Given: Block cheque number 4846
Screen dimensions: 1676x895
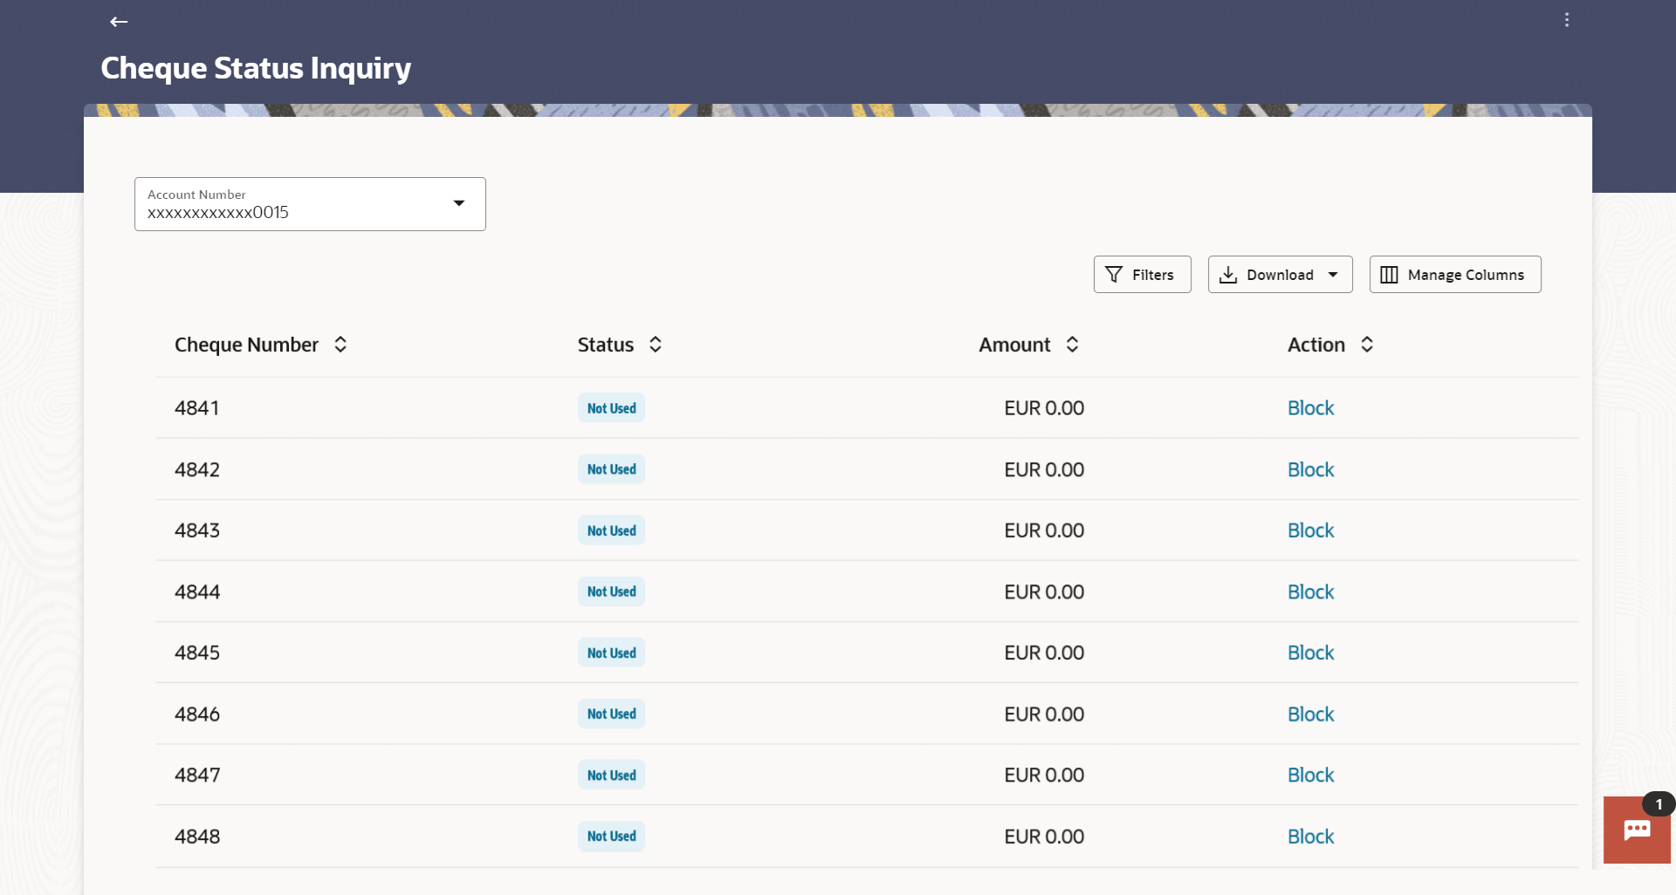Looking at the screenshot, I should pos(1310,714).
